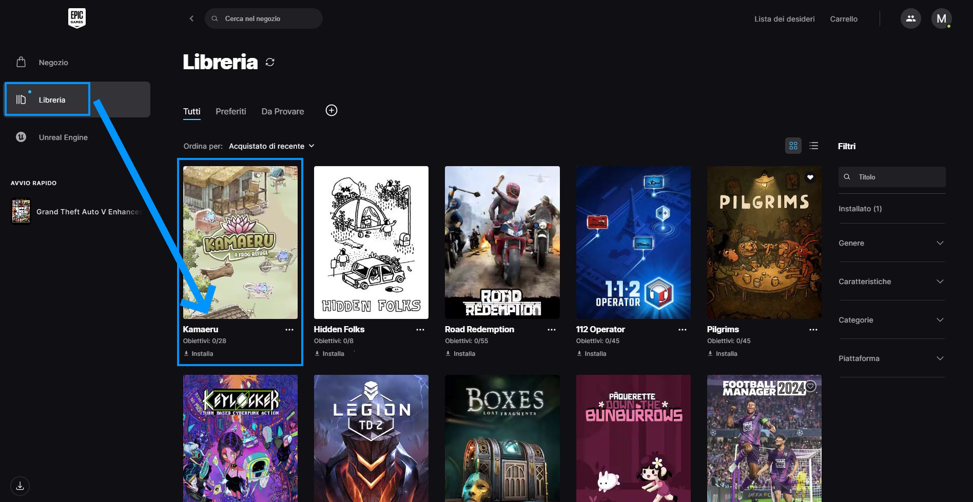Open the M profile avatar menu
The height and width of the screenshot is (502, 973).
pos(941,18)
